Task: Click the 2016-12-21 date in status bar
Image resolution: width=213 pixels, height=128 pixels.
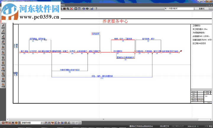Action: (x=193, y=126)
